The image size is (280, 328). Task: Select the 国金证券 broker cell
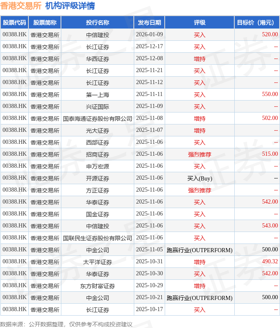[98, 214]
